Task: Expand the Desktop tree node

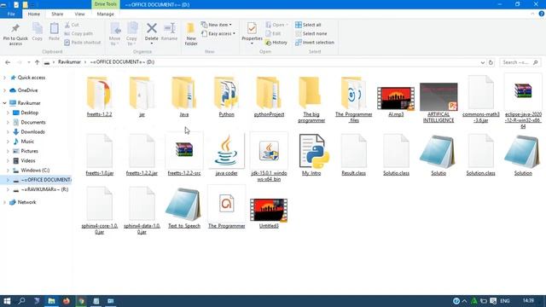Action: pyautogui.click(x=8, y=113)
